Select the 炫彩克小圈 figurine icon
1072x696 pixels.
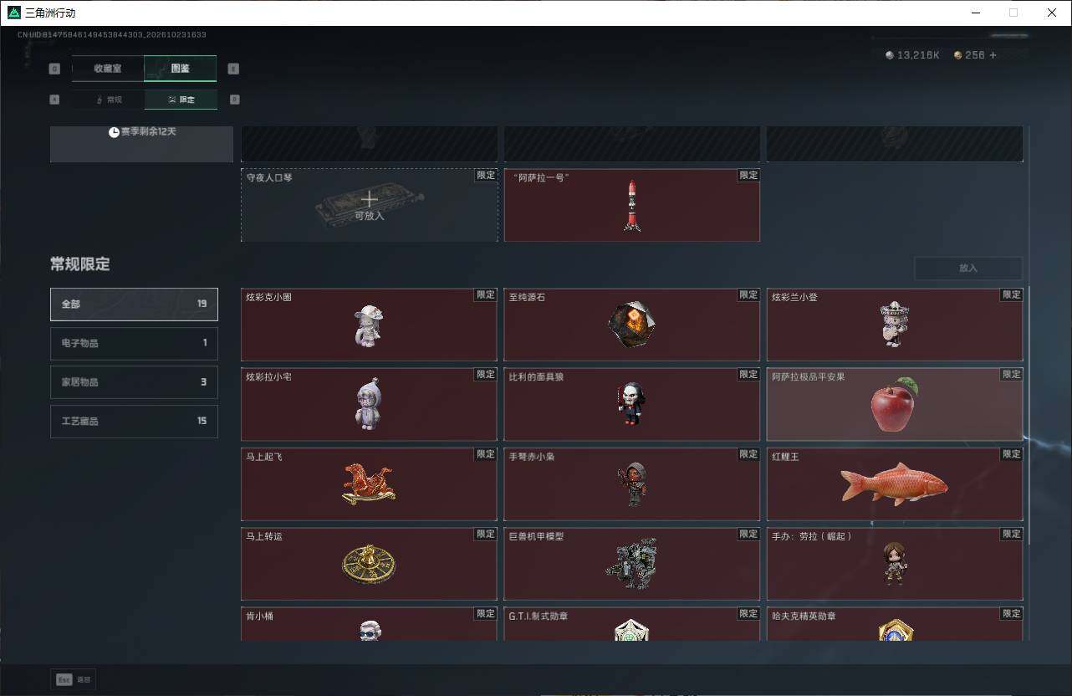369,326
